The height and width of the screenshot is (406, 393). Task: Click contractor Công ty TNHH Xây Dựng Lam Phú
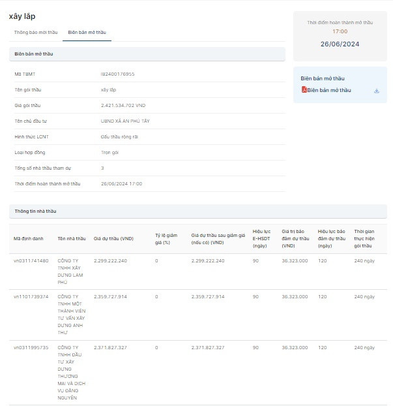pyautogui.click(x=71, y=271)
